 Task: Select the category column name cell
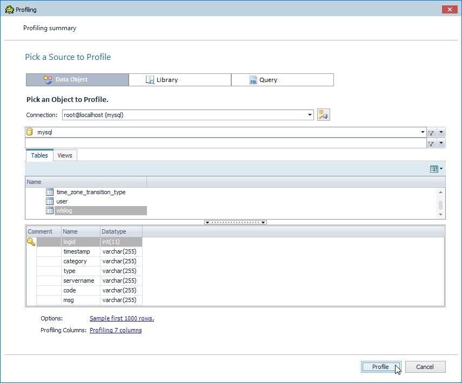[x=81, y=261]
